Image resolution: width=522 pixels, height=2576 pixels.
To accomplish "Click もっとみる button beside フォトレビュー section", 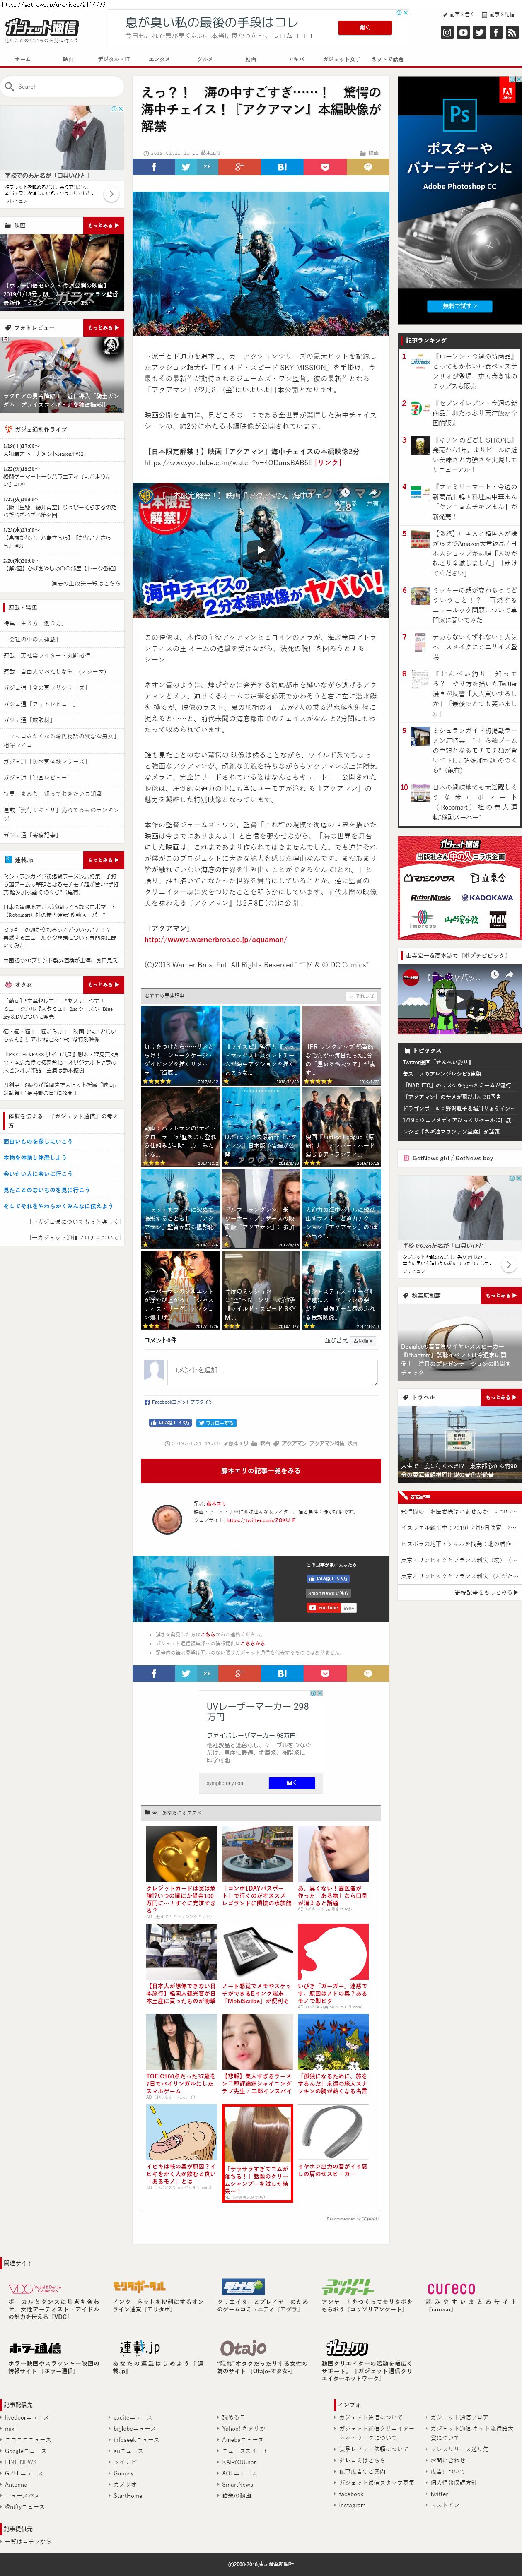I will pos(103,327).
